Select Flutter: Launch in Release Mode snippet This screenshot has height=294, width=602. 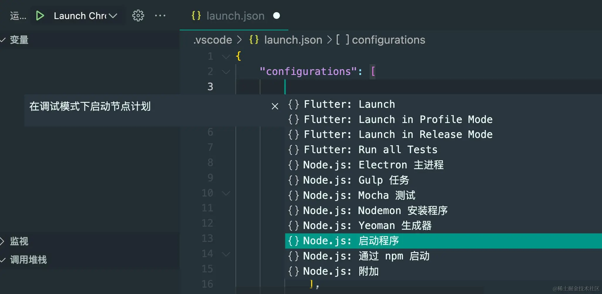(443, 135)
